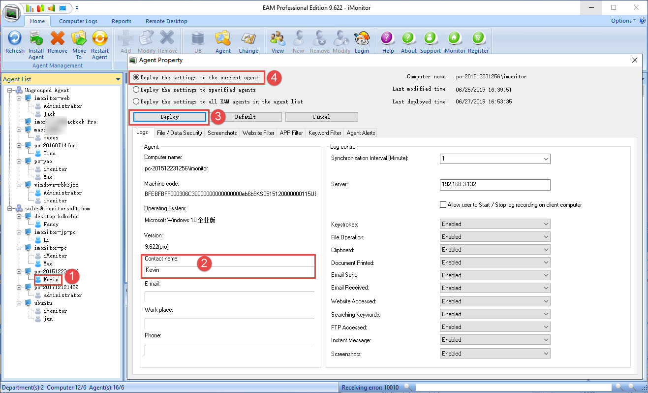Click the Change icon
648x393 pixels.
click(248, 38)
